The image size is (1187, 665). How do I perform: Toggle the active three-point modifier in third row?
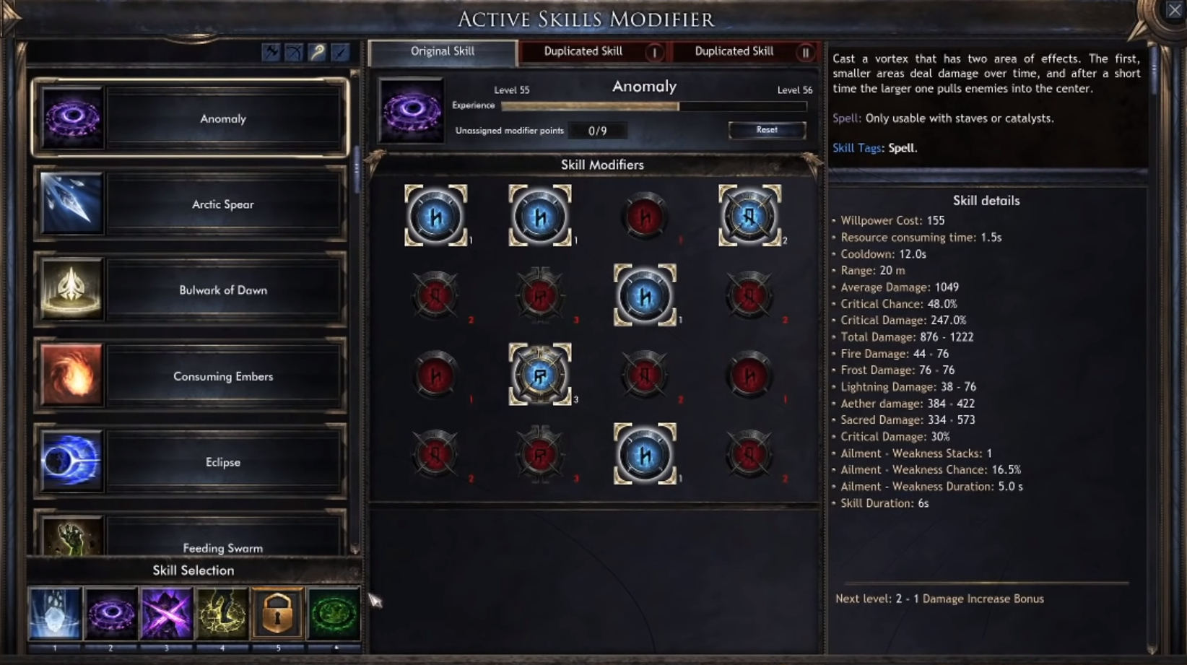pos(539,375)
